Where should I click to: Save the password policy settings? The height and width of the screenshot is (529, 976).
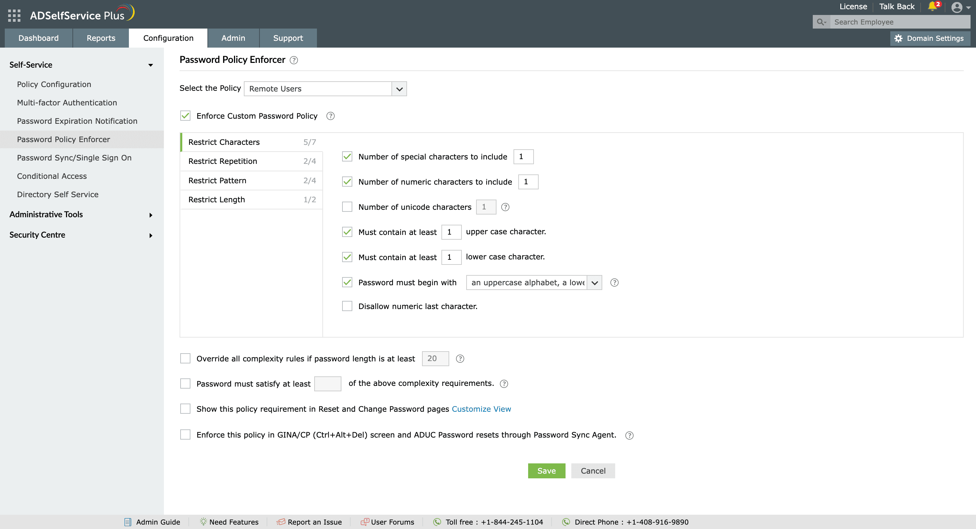(546, 471)
